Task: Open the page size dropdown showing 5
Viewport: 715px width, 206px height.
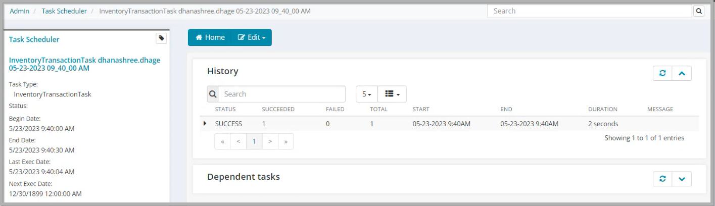Action: click(367, 94)
